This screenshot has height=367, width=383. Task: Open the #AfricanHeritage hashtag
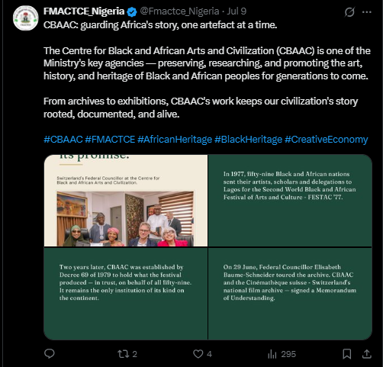pos(175,140)
